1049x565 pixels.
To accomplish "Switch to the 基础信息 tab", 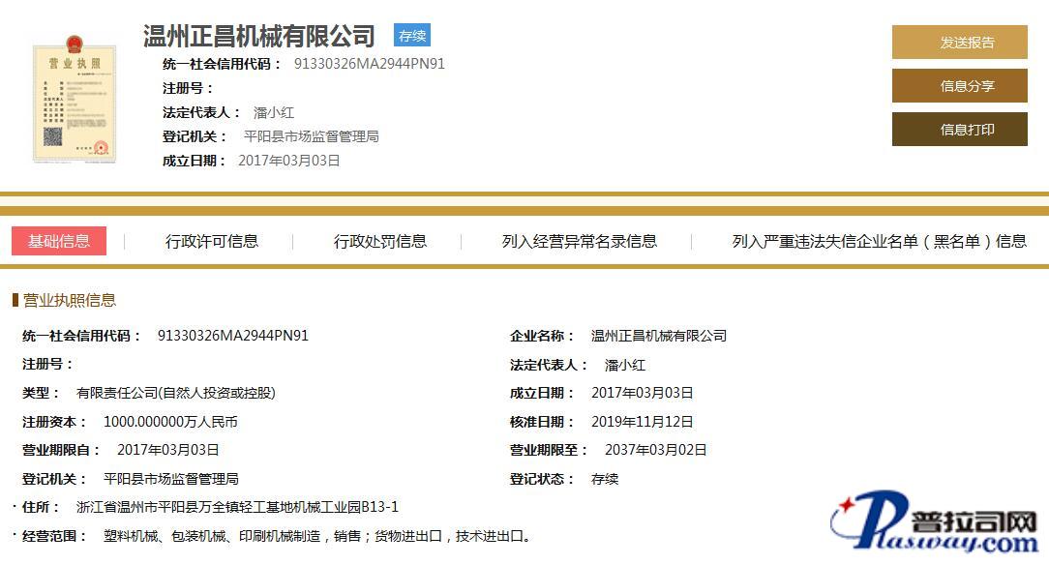I will (59, 241).
